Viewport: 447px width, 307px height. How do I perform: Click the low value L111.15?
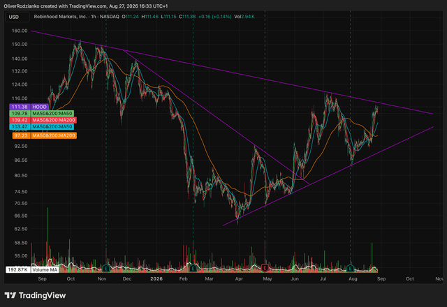point(168,17)
